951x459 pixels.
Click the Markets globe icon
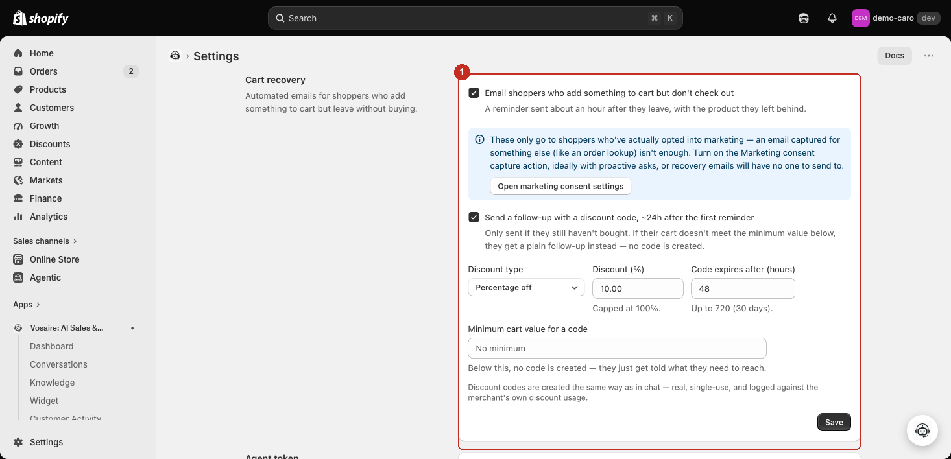(x=18, y=180)
